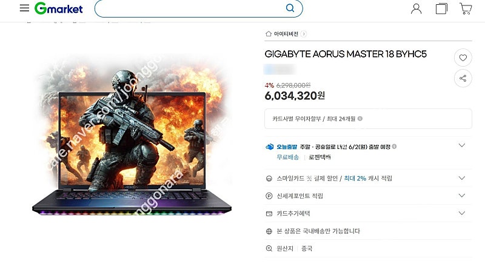The height and width of the screenshot is (264, 485).
Task: Click the search magnifier icon
Action: point(290,8)
